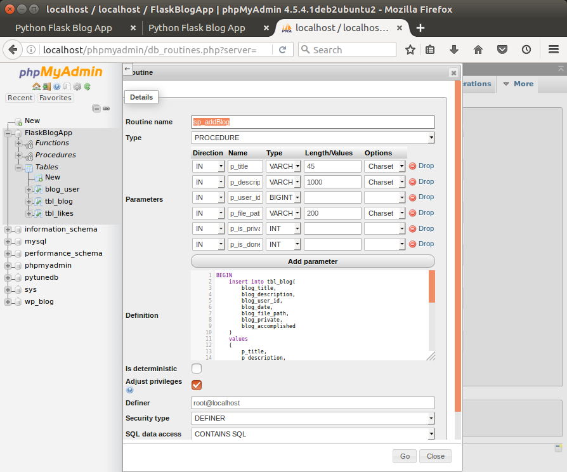Screen dimensions: 567x472
Task: Go to Firefox home page icon
Action: [x=478, y=49]
